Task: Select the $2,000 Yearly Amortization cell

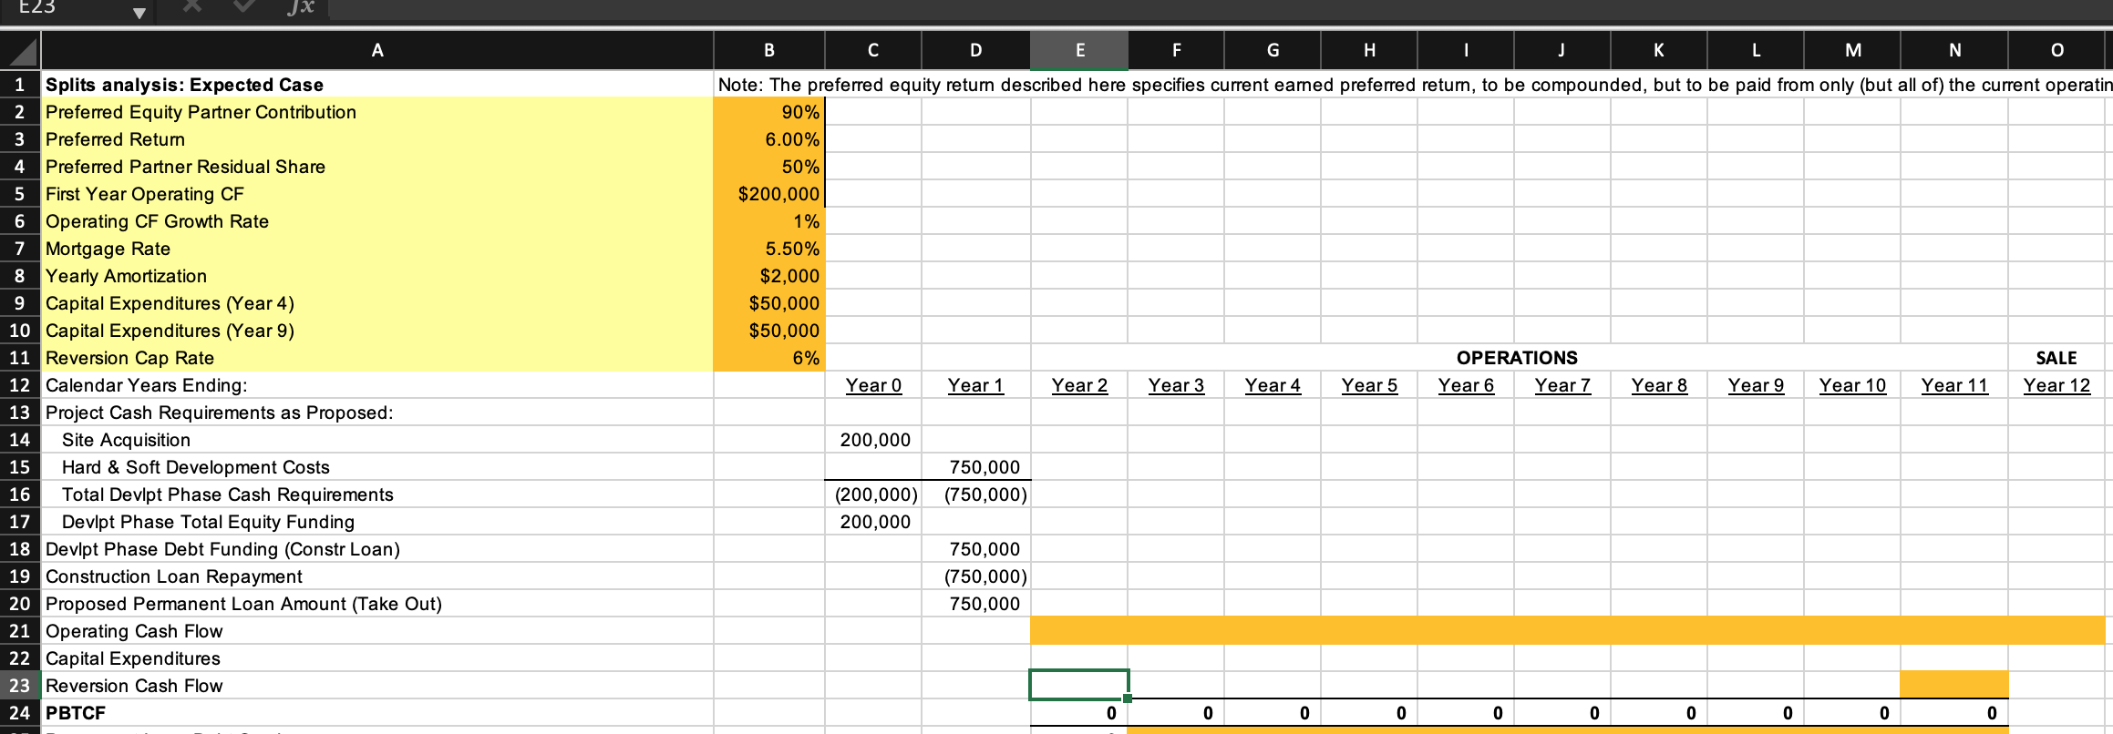Action: 769,276
